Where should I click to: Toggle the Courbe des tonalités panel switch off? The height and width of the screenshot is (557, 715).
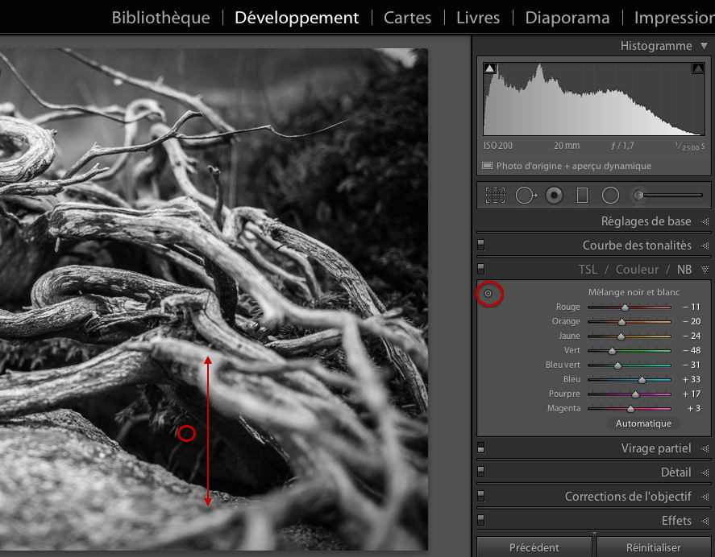[x=481, y=245]
